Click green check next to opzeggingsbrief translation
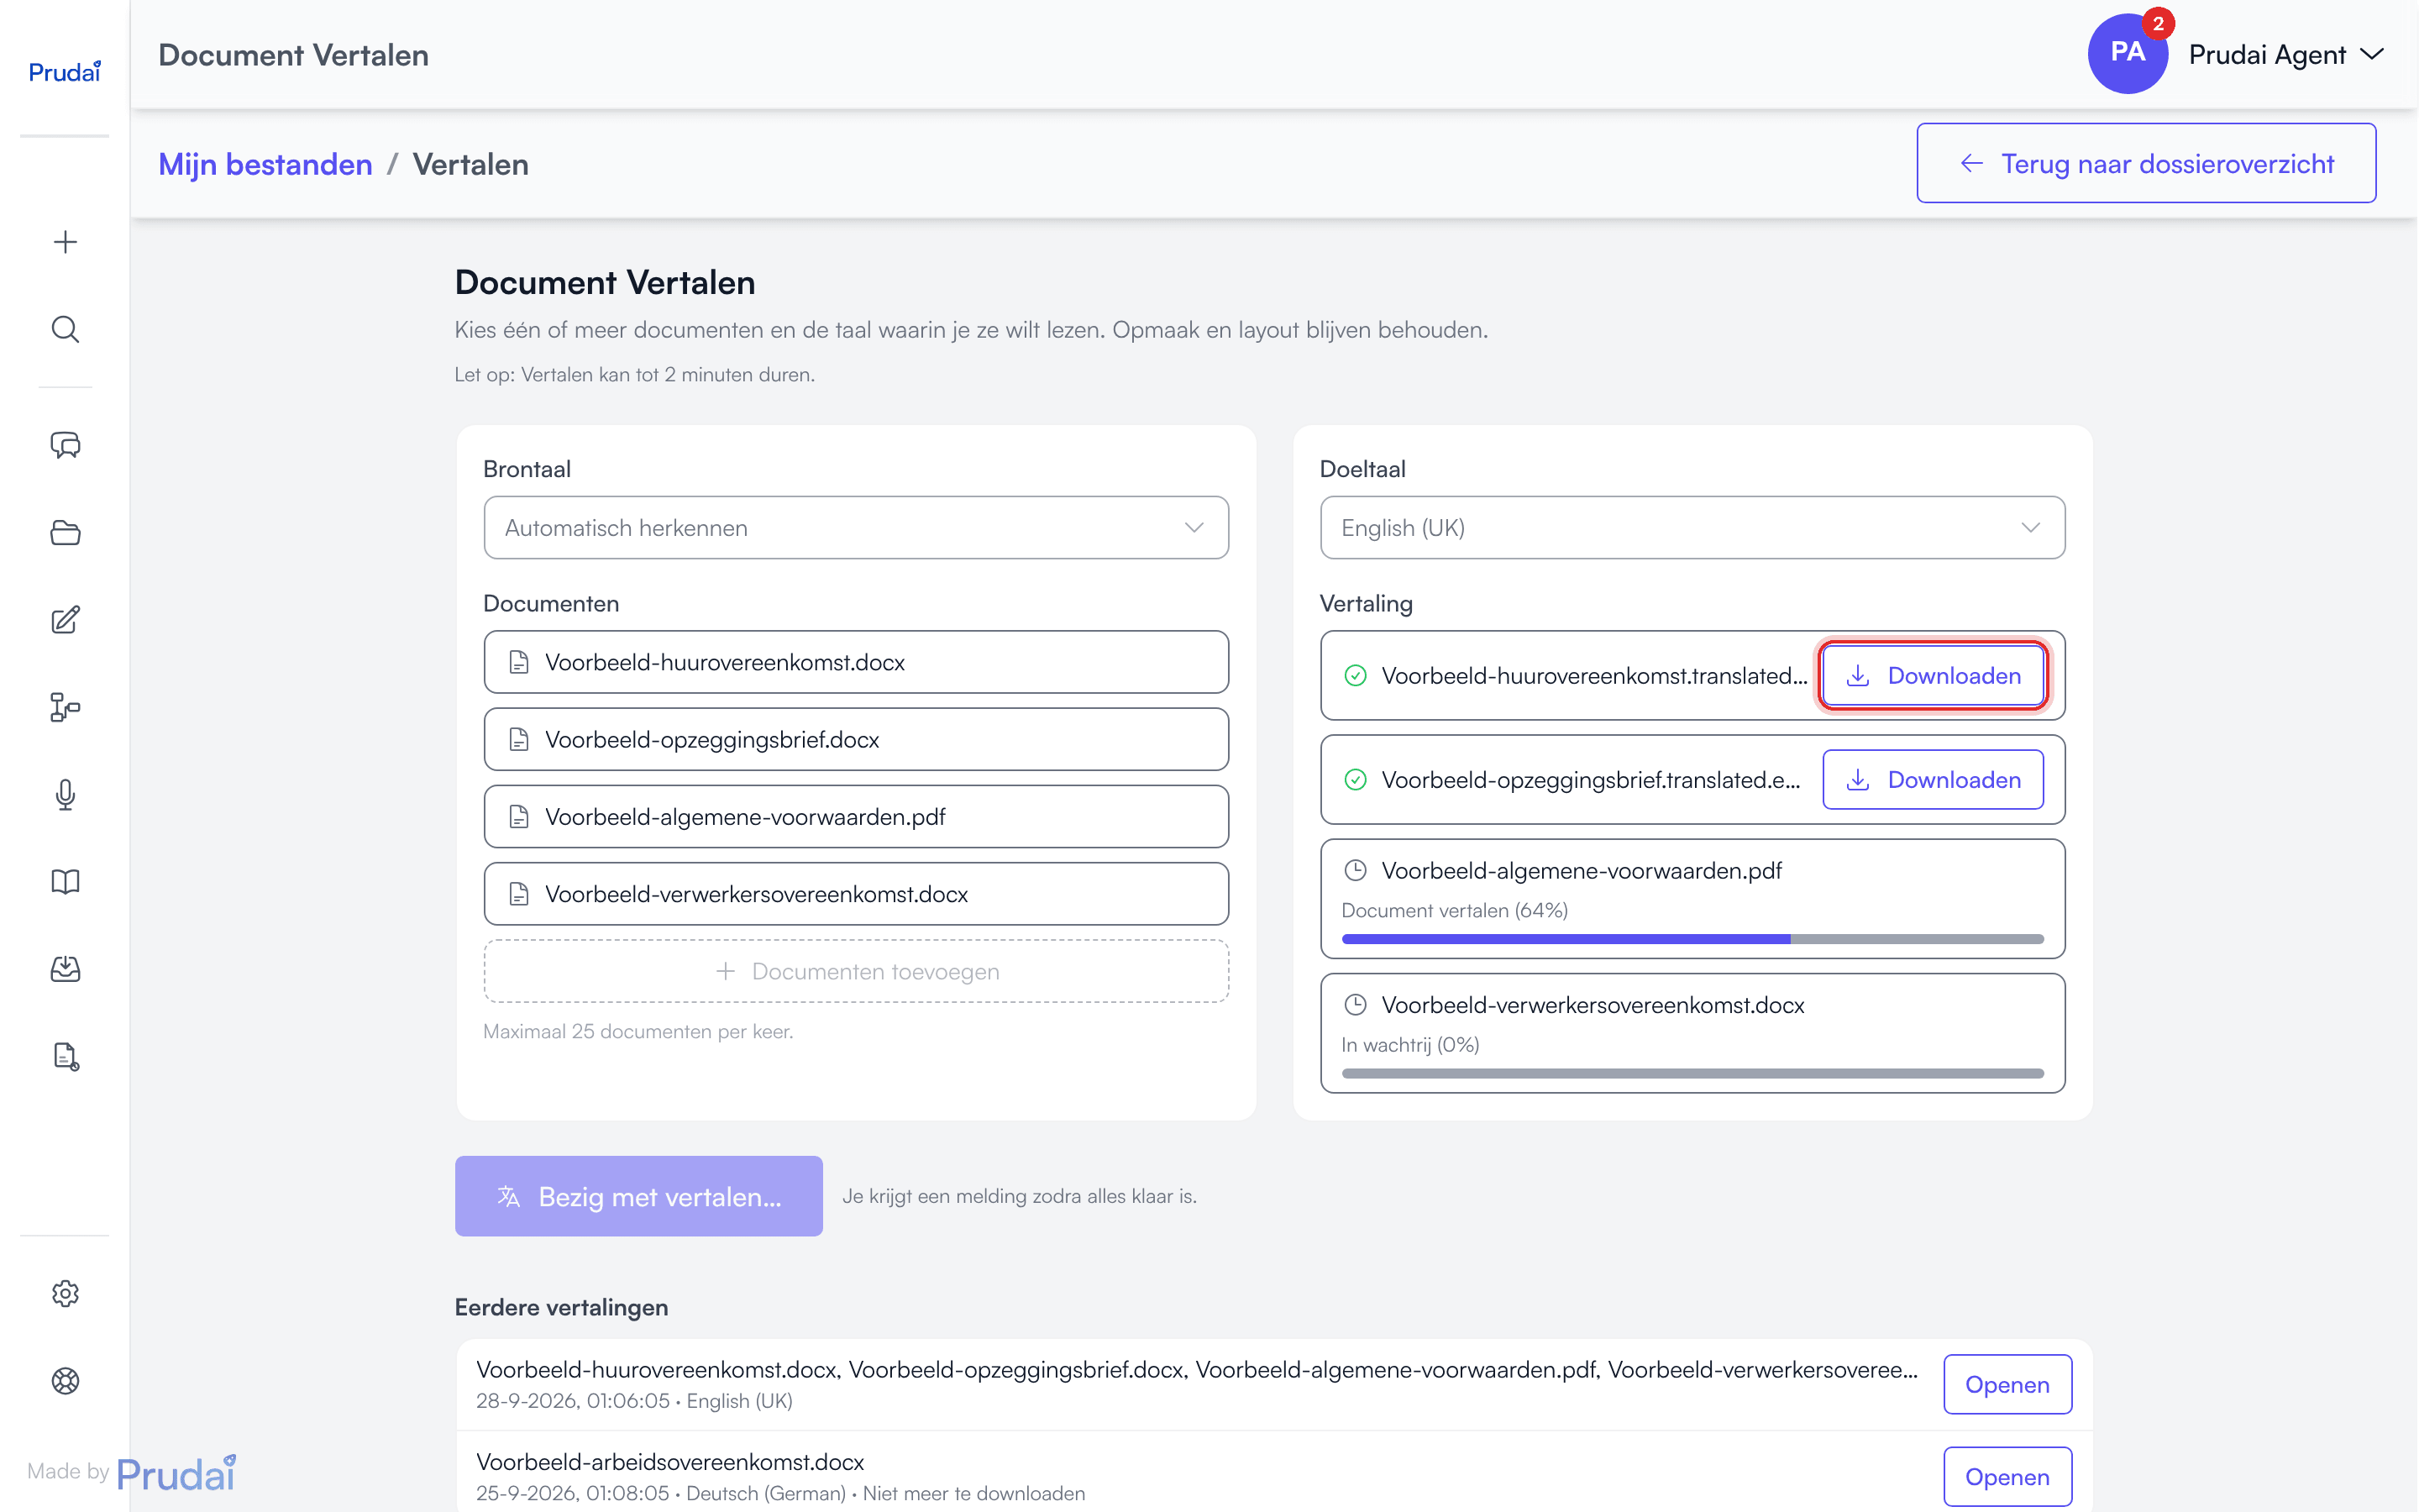 1356,780
